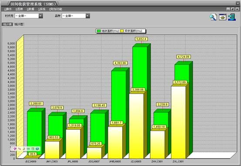The height and width of the screenshot is (166, 241).
Task: Click the green legend swatch for 地块面积
Action: (99, 31)
